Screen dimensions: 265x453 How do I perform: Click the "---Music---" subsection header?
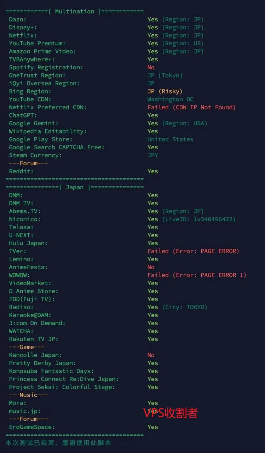[x=28, y=395]
